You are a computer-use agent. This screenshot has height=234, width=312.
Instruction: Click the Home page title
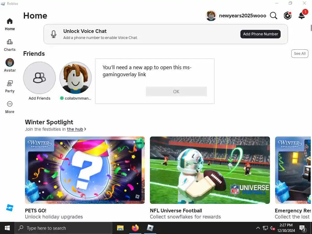click(x=35, y=16)
